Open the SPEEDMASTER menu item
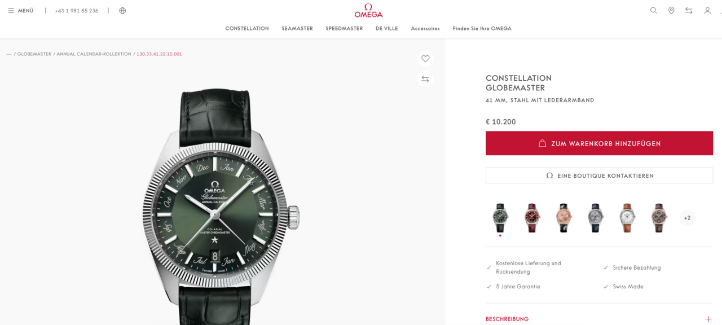 pyautogui.click(x=344, y=29)
